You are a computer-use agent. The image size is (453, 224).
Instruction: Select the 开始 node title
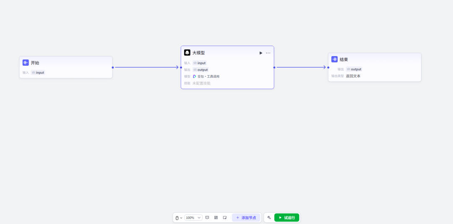tap(35, 63)
